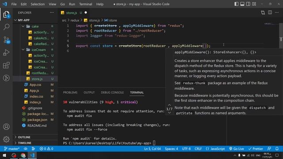Start Go Live server

237,149
